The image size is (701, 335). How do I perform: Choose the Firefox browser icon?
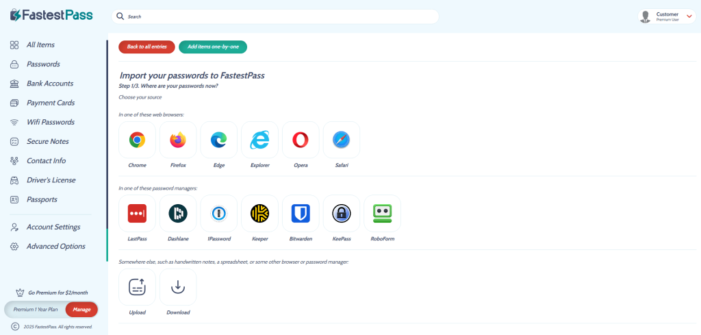(x=178, y=140)
